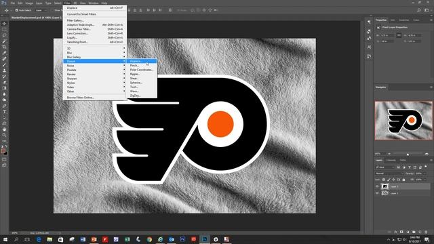Open the Fill value dropdown arrow
This screenshot has width=434, height=244.
(x=425, y=180)
